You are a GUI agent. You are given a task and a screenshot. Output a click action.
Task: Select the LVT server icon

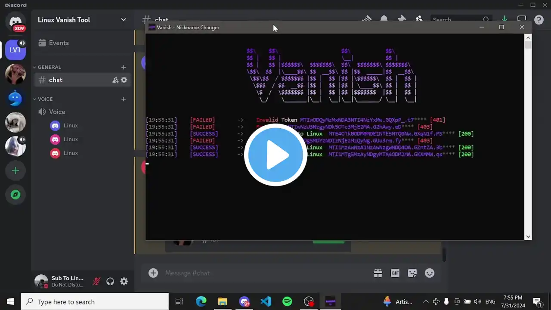(15, 50)
